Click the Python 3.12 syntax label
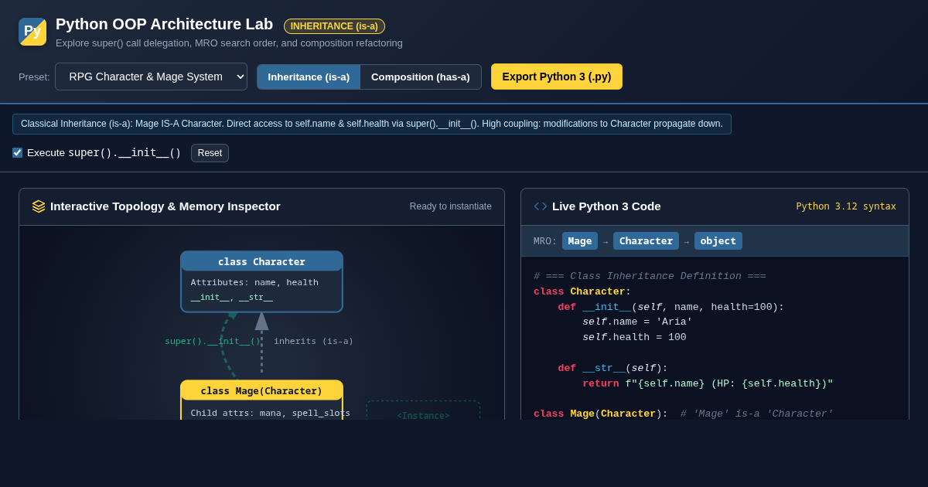Screen dimensions: 928x487 (846, 206)
